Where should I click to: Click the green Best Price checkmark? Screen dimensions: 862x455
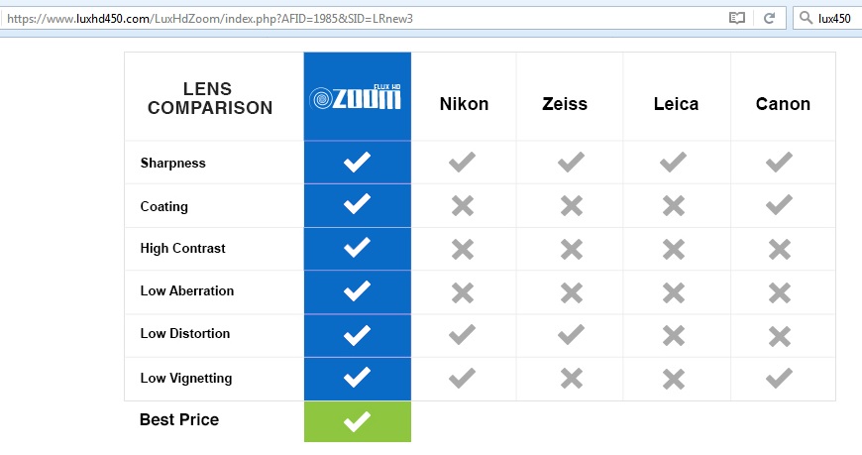[358, 422]
